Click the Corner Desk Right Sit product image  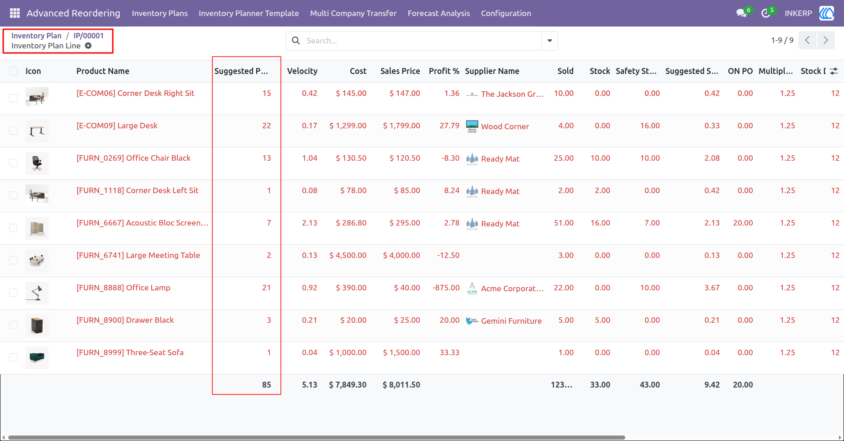[x=37, y=97]
